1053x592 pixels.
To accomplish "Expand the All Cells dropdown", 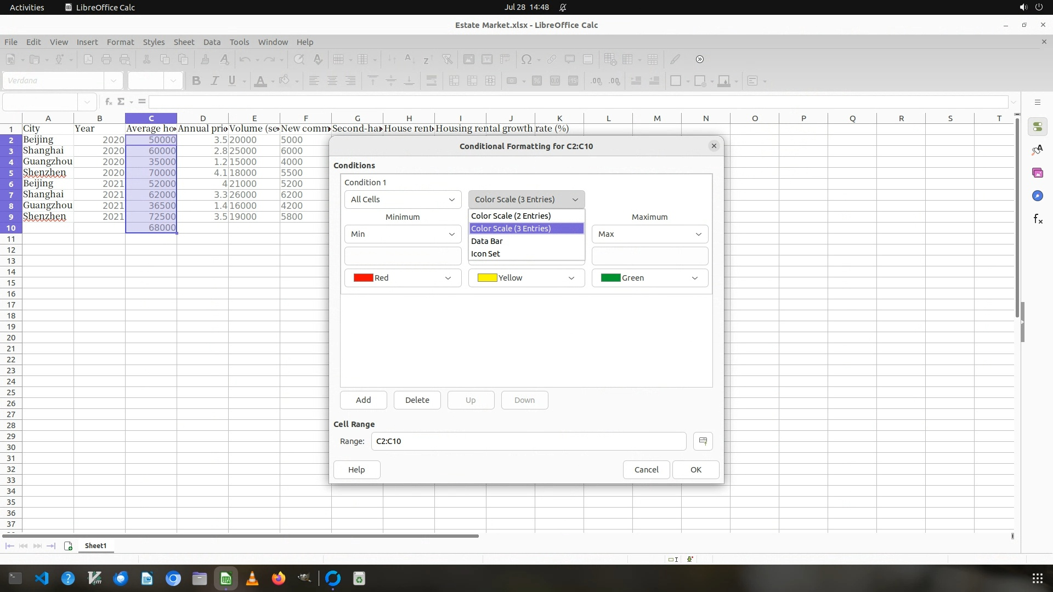I will 403,200.
